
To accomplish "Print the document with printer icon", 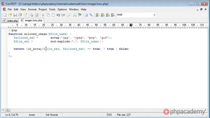I will 31,15.
